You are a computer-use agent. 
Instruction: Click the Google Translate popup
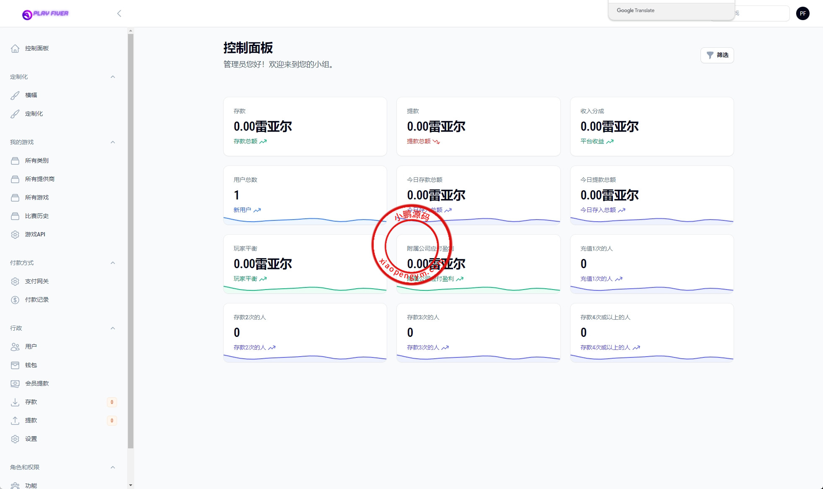[671, 10]
